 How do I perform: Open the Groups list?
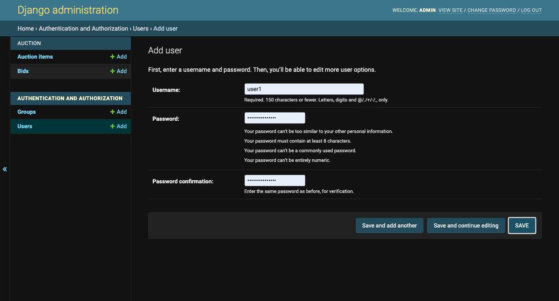[x=27, y=112]
